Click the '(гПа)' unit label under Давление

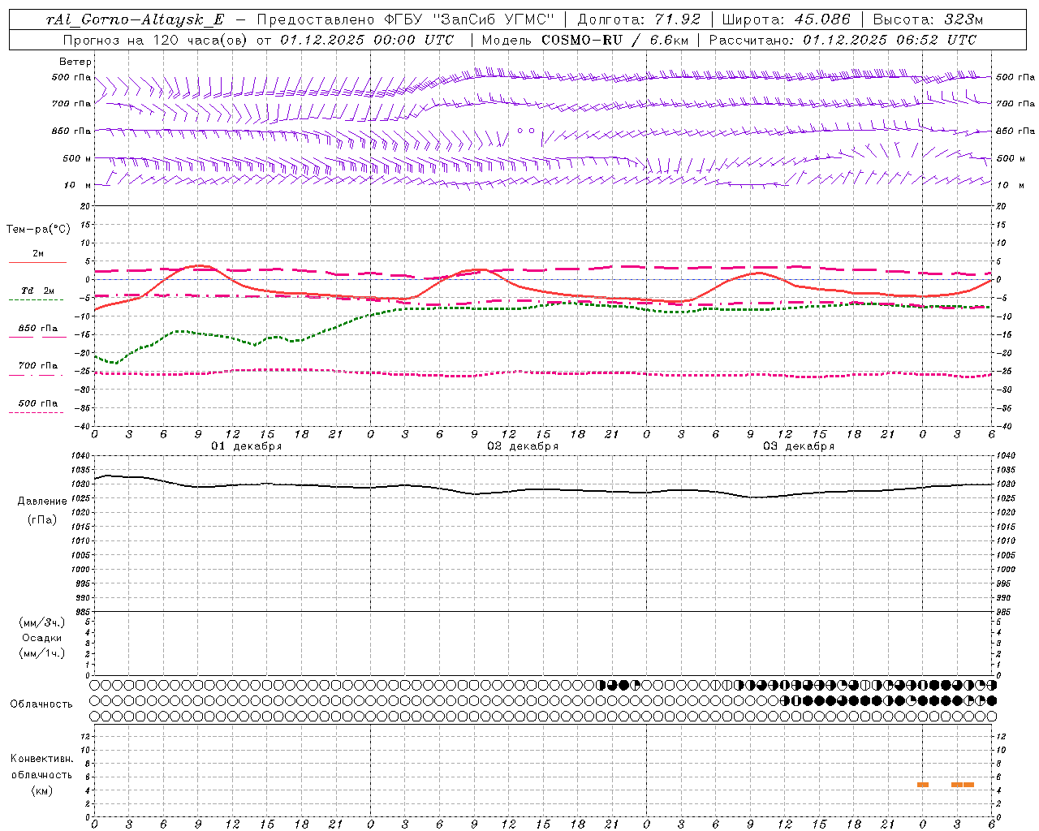click(x=42, y=519)
